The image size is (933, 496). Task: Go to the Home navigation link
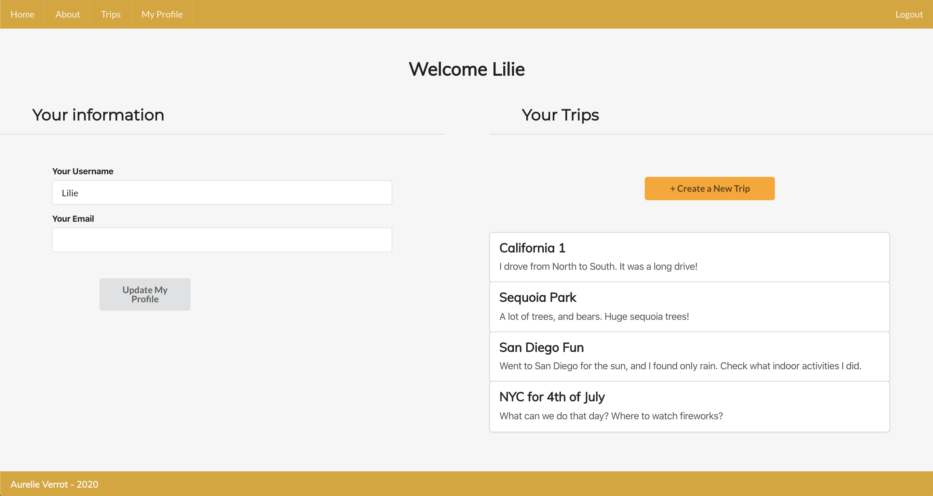point(22,15)
